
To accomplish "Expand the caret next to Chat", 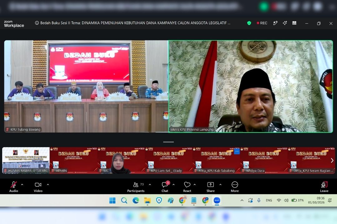I will coord(173,184).
